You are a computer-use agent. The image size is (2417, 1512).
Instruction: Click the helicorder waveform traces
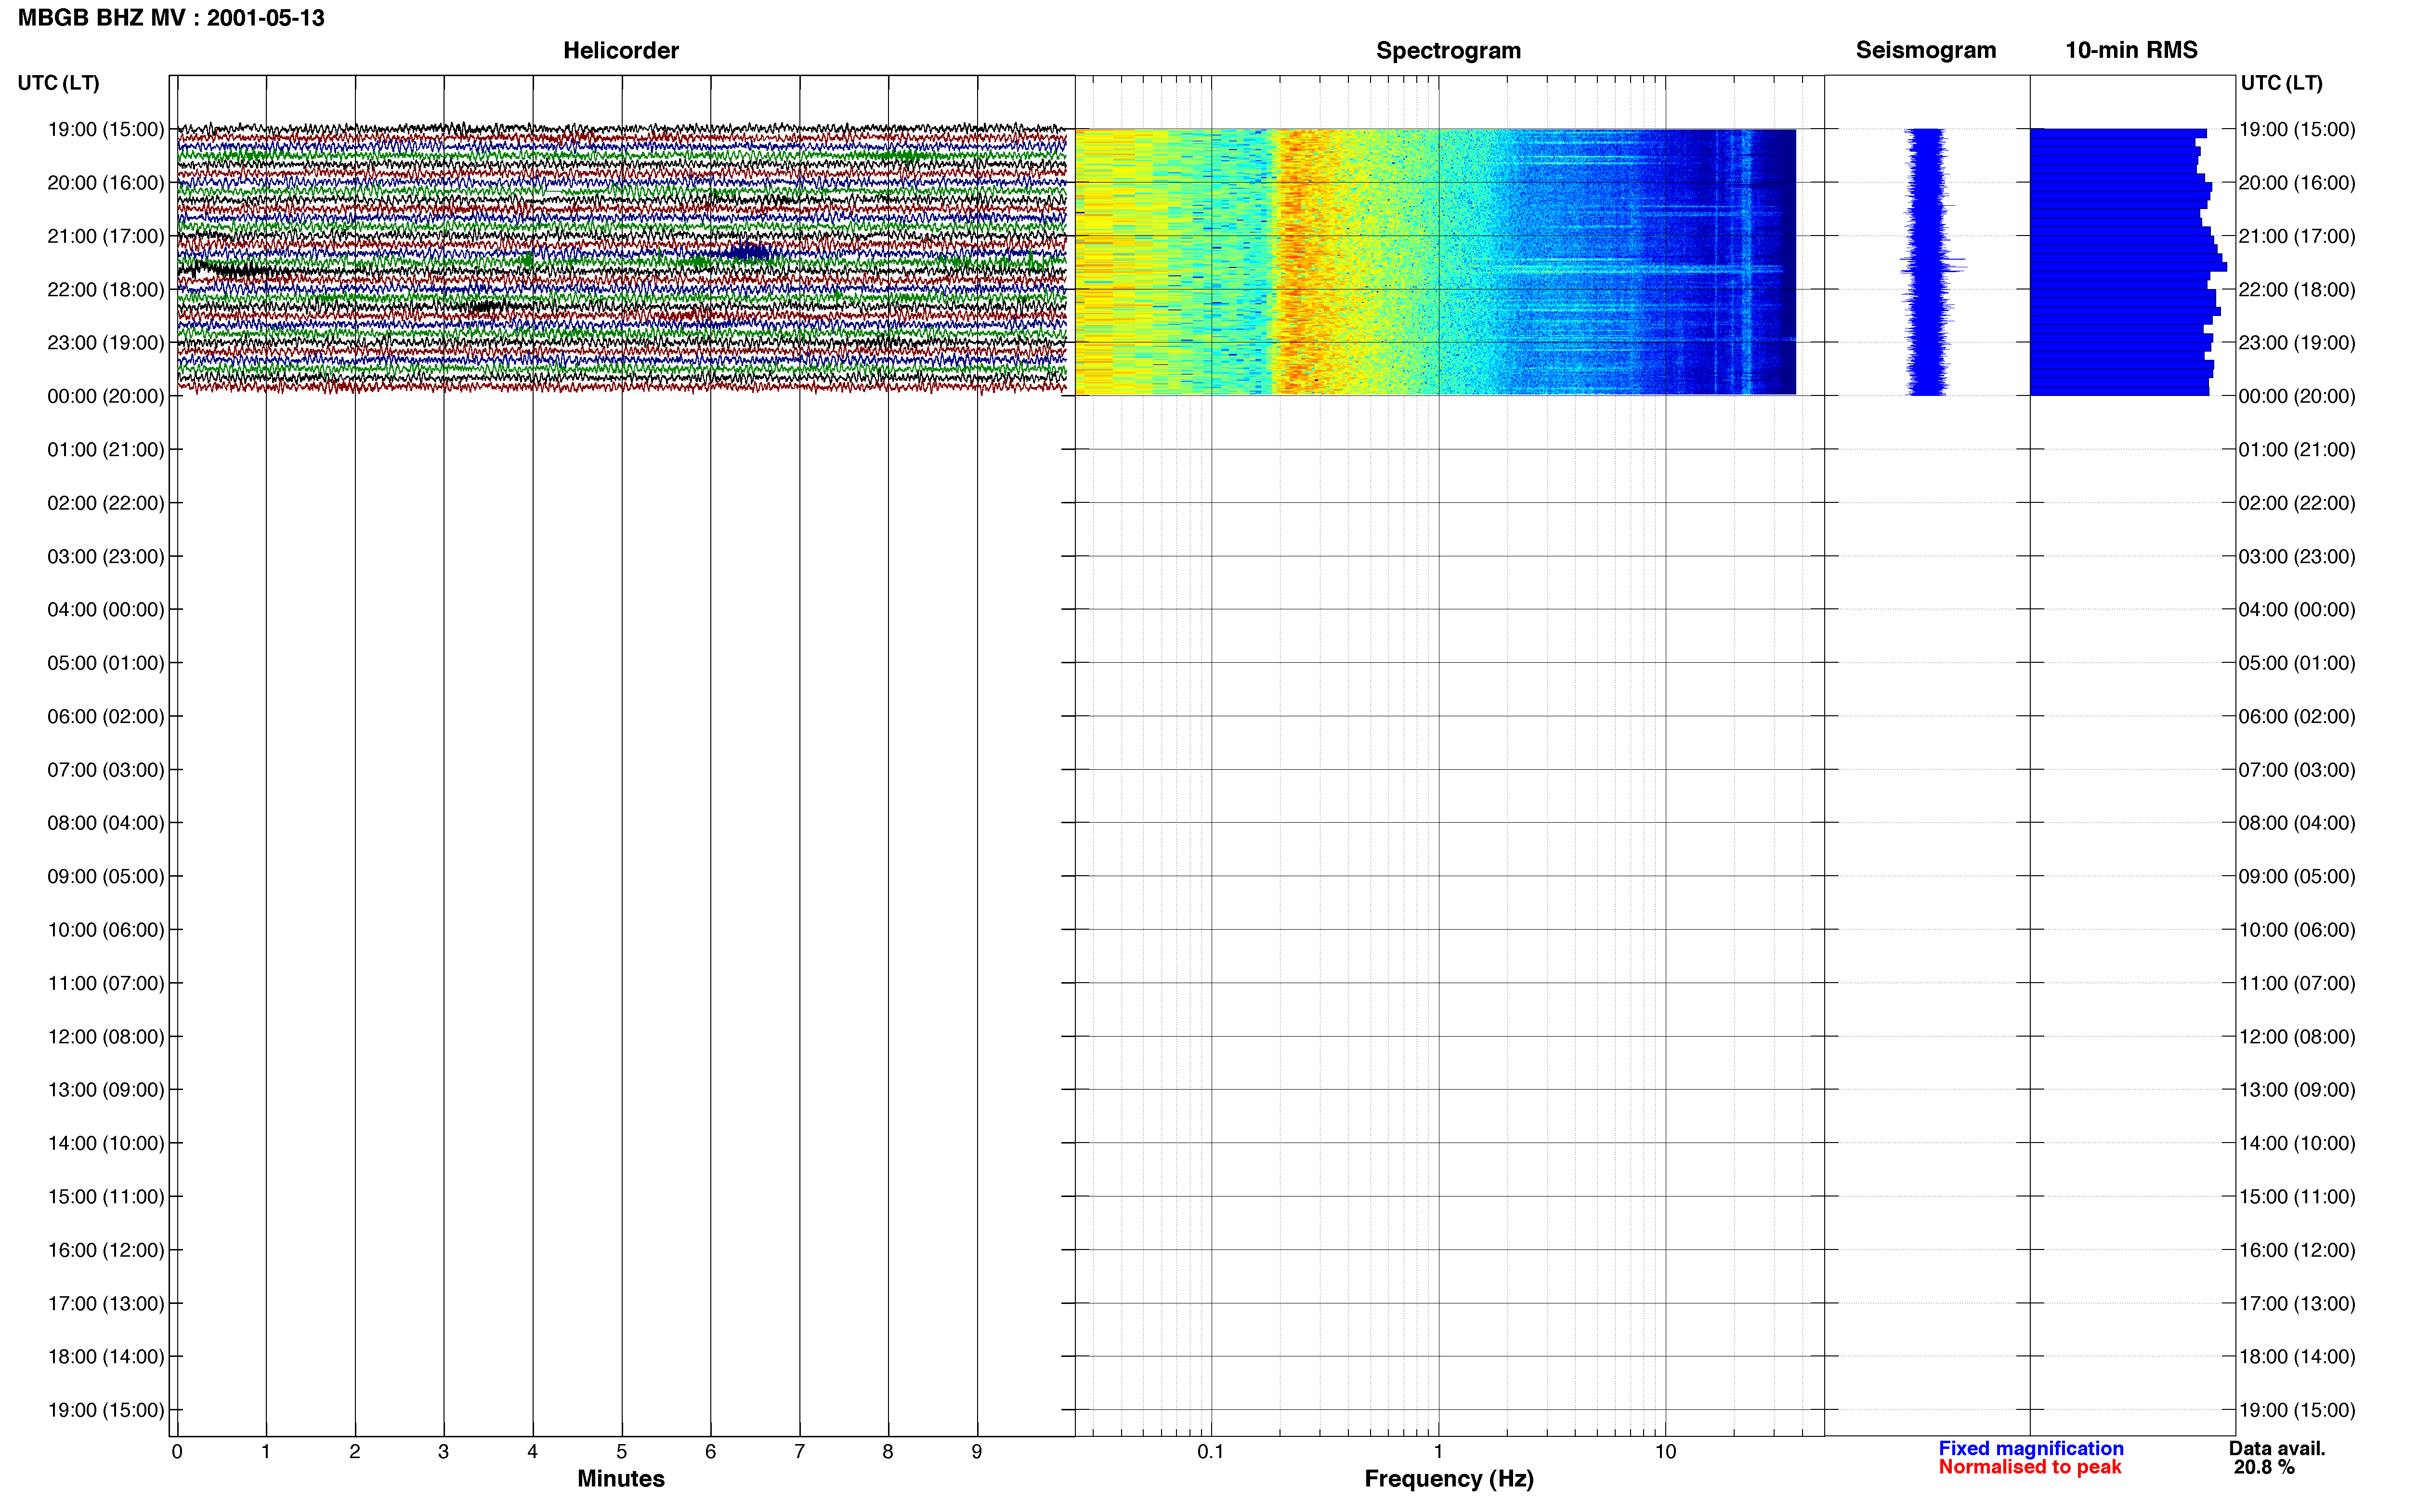[x=622, y=259]
